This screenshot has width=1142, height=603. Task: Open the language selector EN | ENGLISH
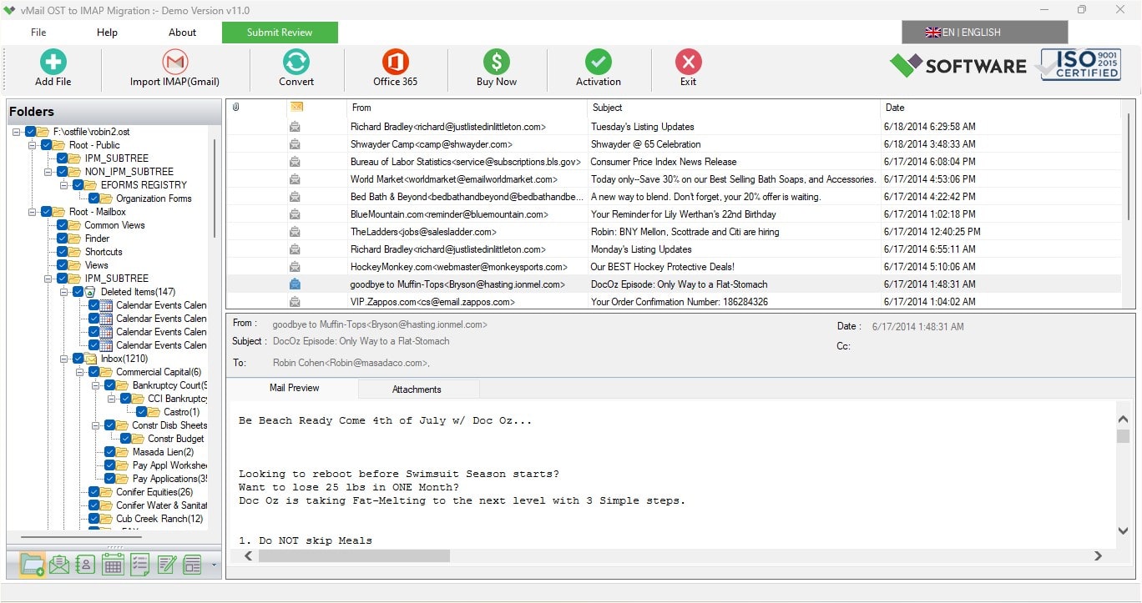tap(984, 33)
